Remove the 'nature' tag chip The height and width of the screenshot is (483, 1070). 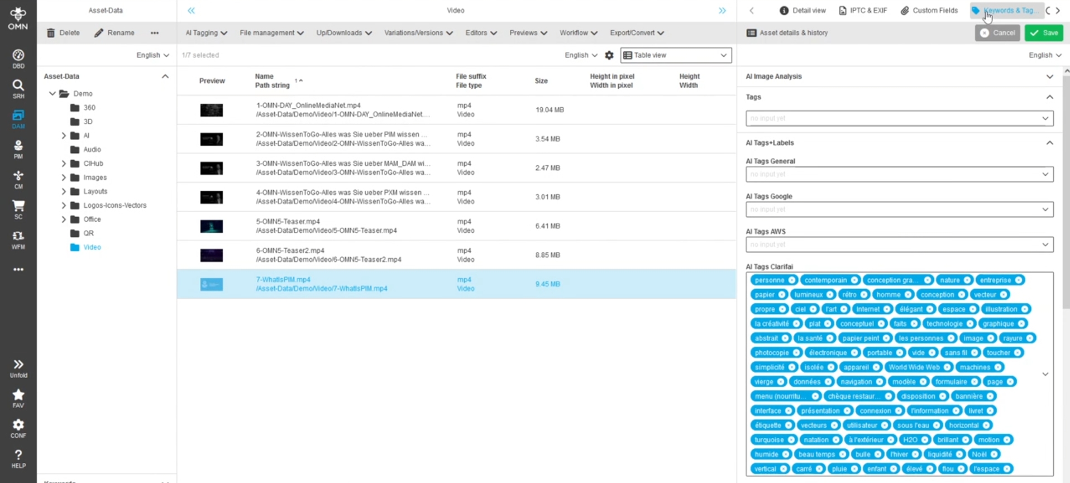tap(967, 280)
